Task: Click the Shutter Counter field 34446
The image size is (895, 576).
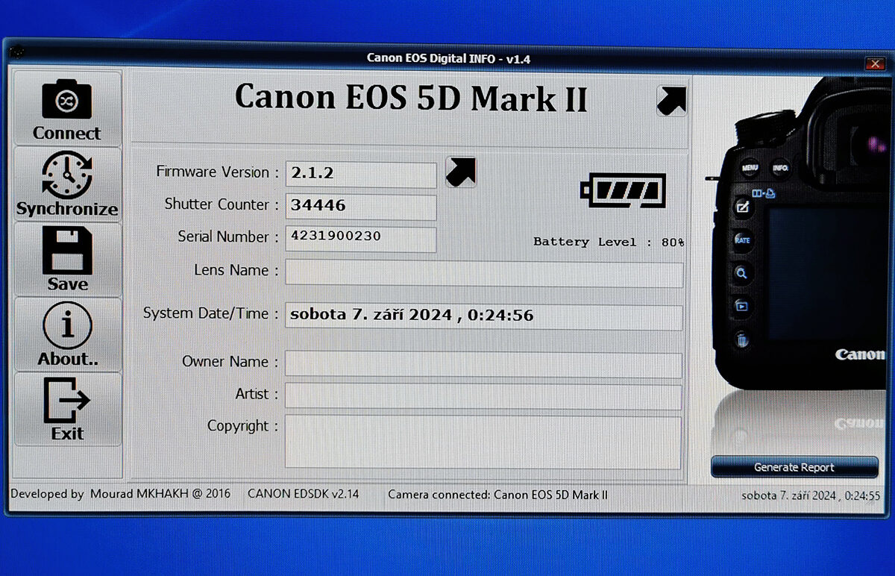Action: [361, 207]
